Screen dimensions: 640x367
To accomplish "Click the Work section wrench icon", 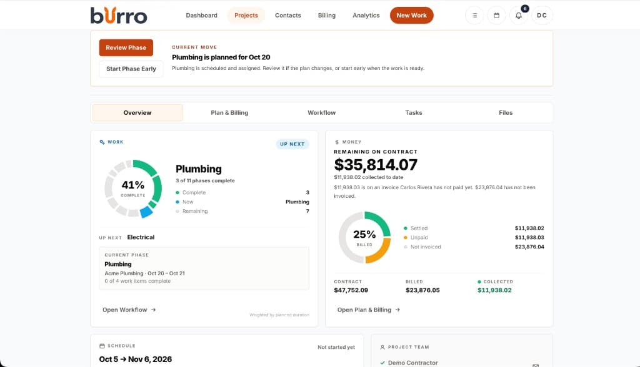I will click(x=102, y=142).
